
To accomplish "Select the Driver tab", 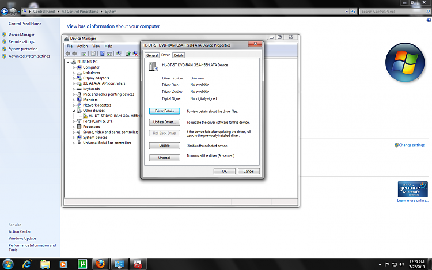I will click(x=165, y=55).
